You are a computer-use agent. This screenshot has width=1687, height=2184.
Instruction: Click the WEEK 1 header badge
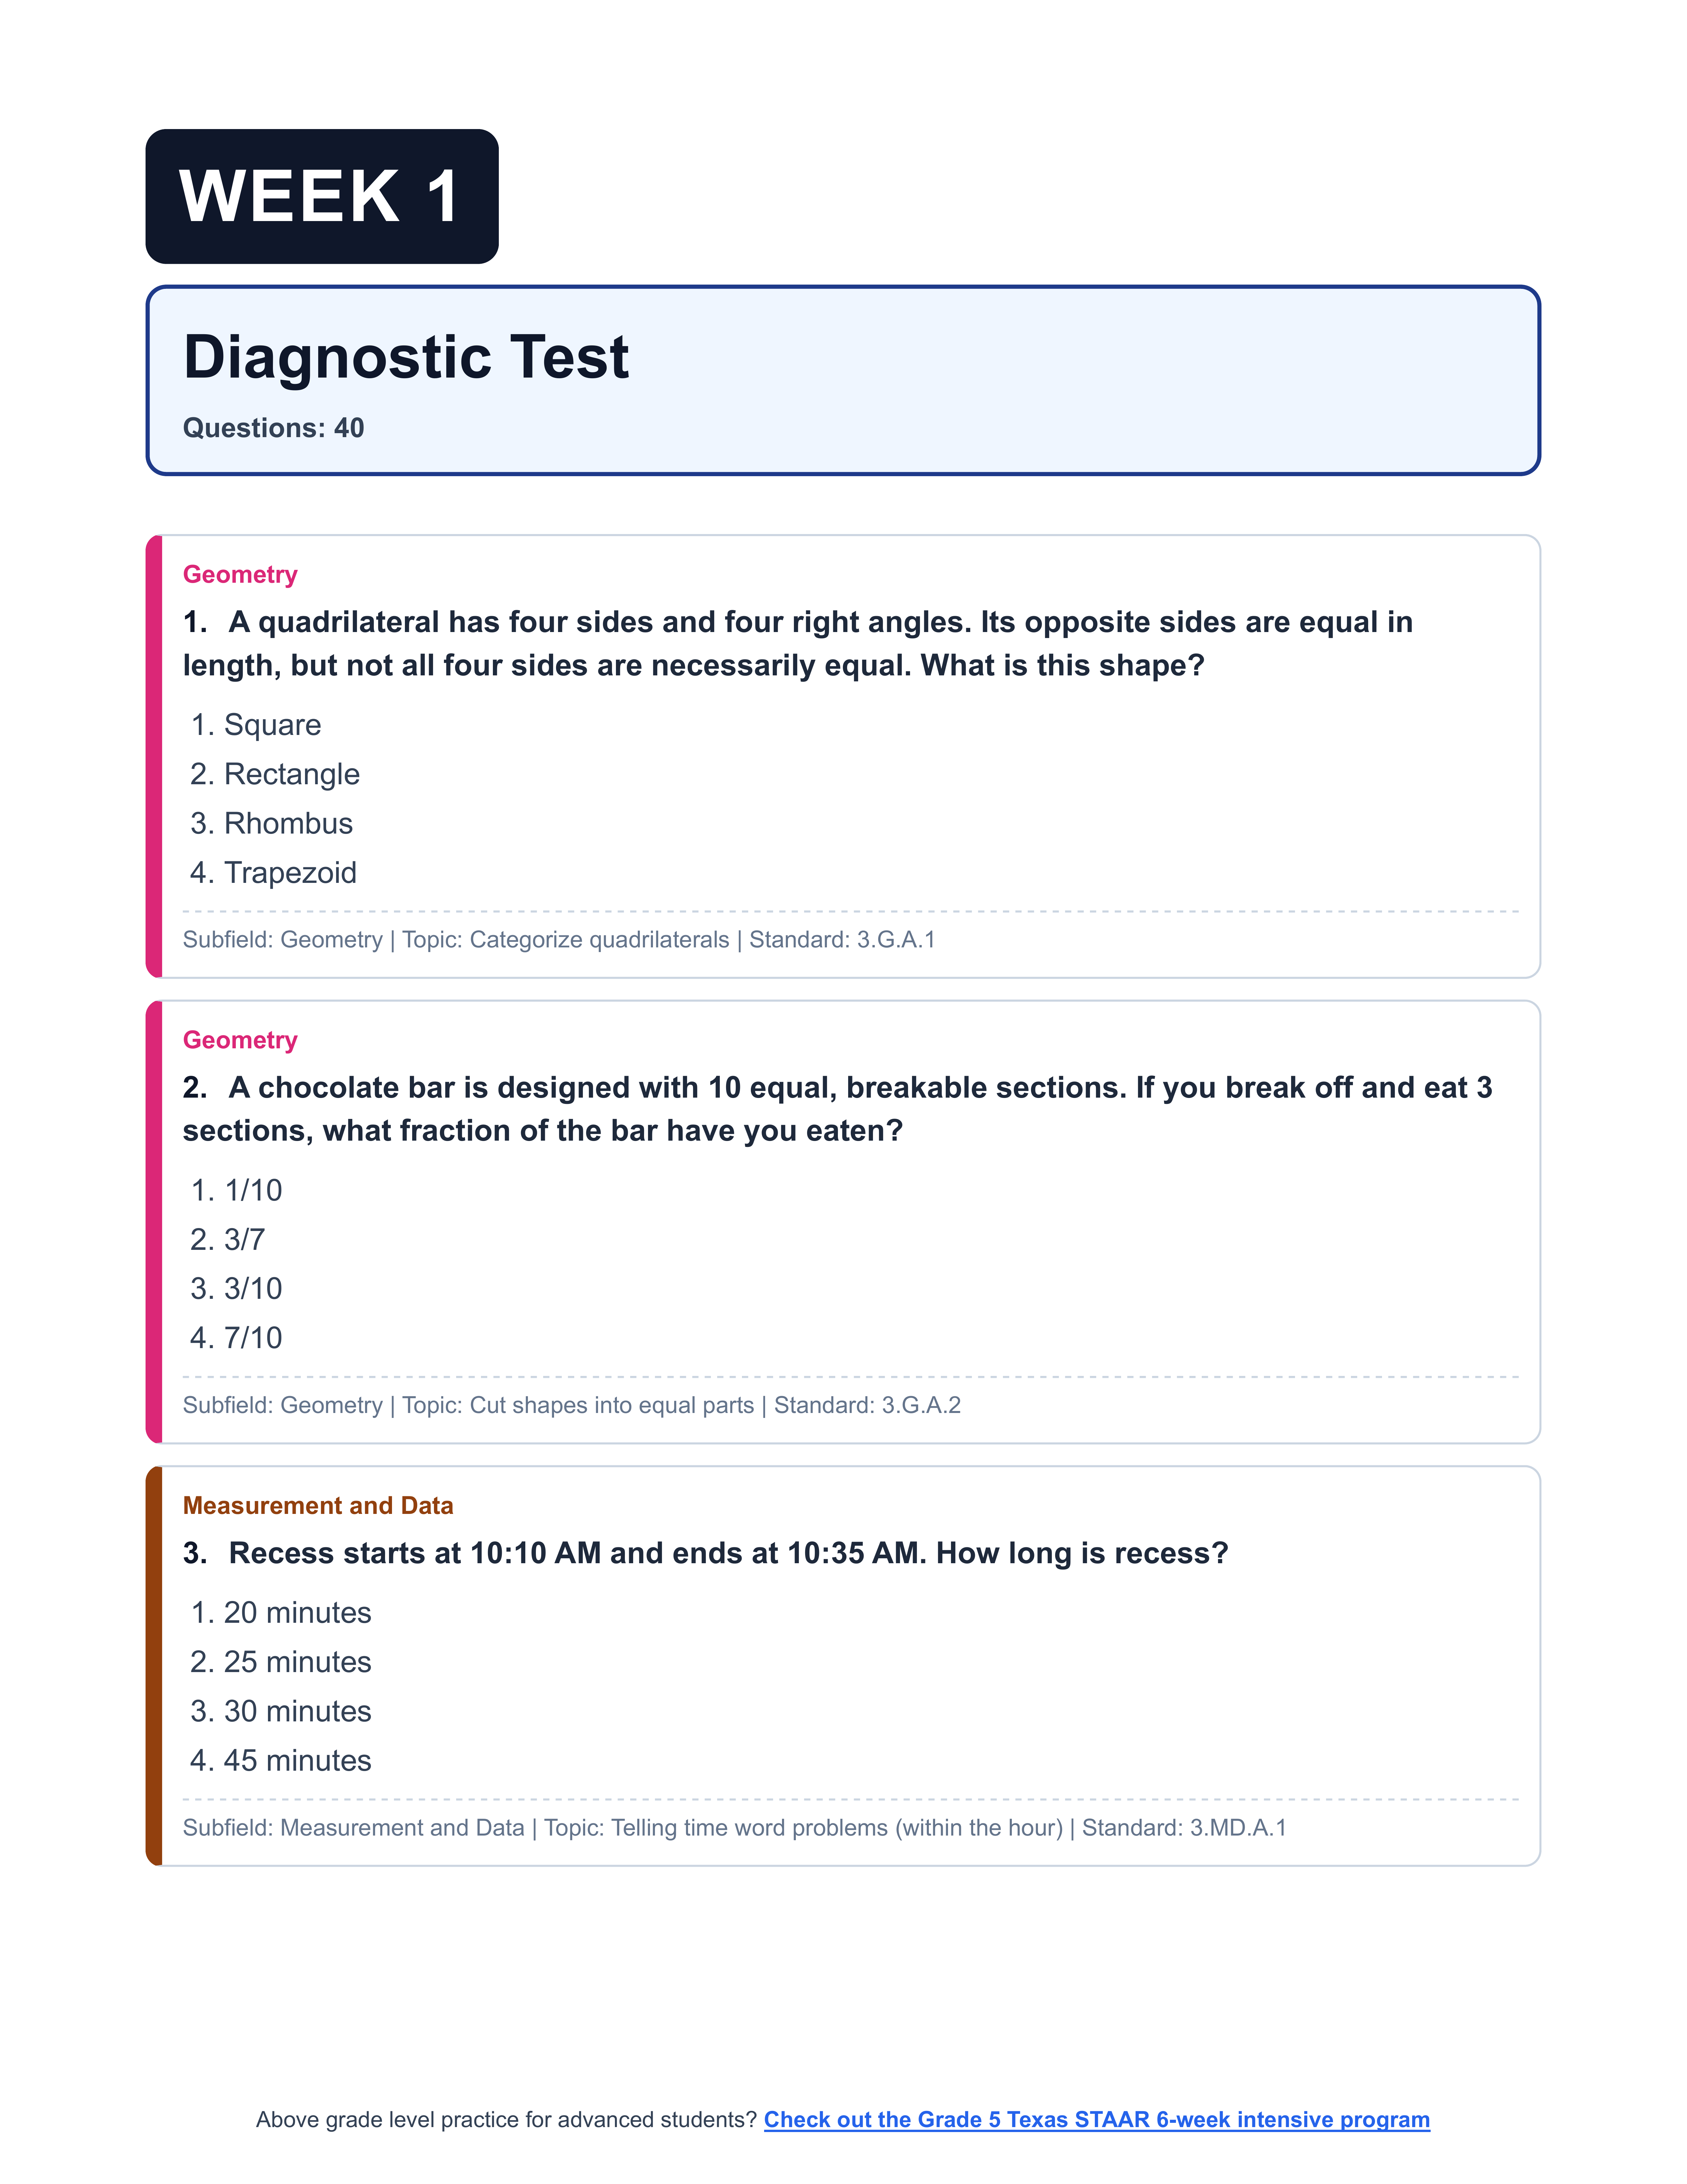tap(322, 196)
